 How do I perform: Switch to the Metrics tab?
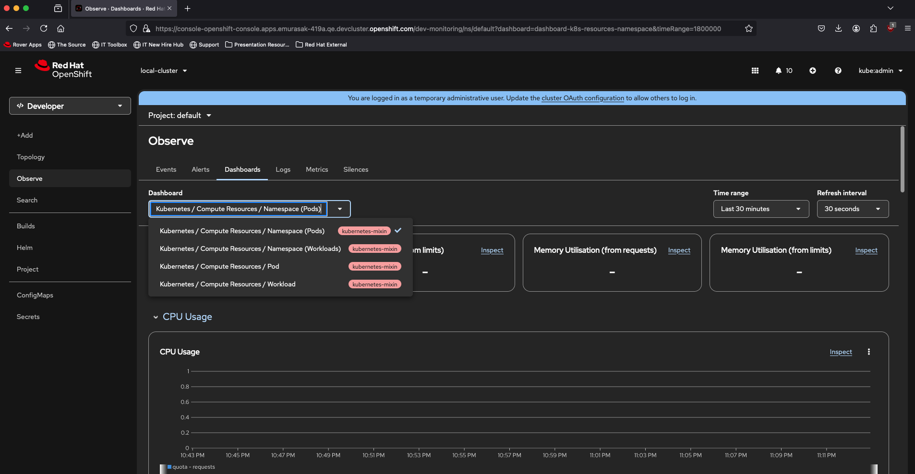click(317, 169)
